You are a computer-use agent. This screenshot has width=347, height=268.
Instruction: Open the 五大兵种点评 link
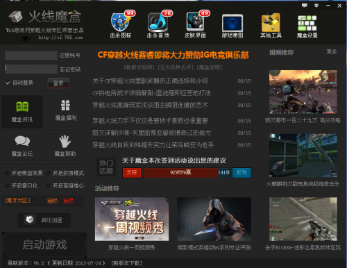point(176,67)
